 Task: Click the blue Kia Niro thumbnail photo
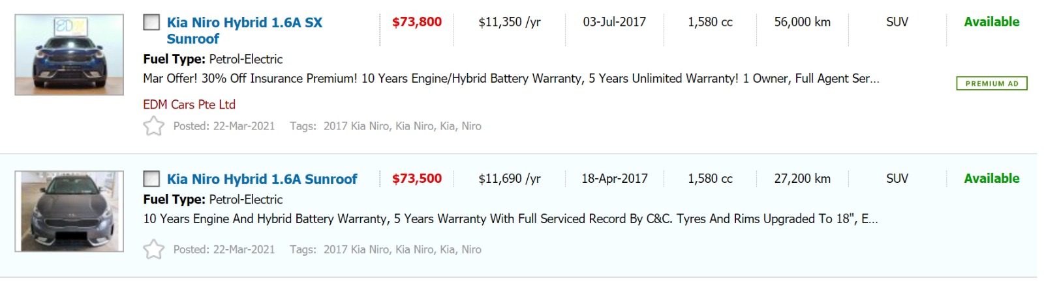tap(69, 55)
